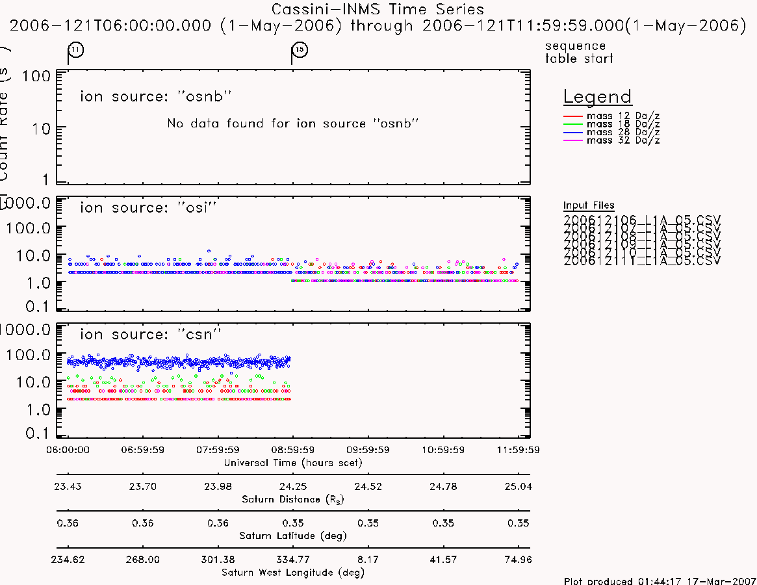This screenshot has width=757, height=585.
Task: Click the 06:00:00 time axis tick label
Action: [x=68, y=450]
